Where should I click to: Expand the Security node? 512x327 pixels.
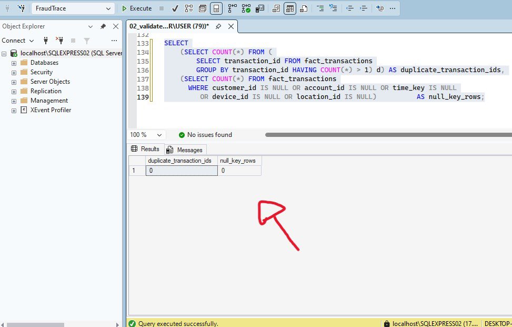pos(14,73)
